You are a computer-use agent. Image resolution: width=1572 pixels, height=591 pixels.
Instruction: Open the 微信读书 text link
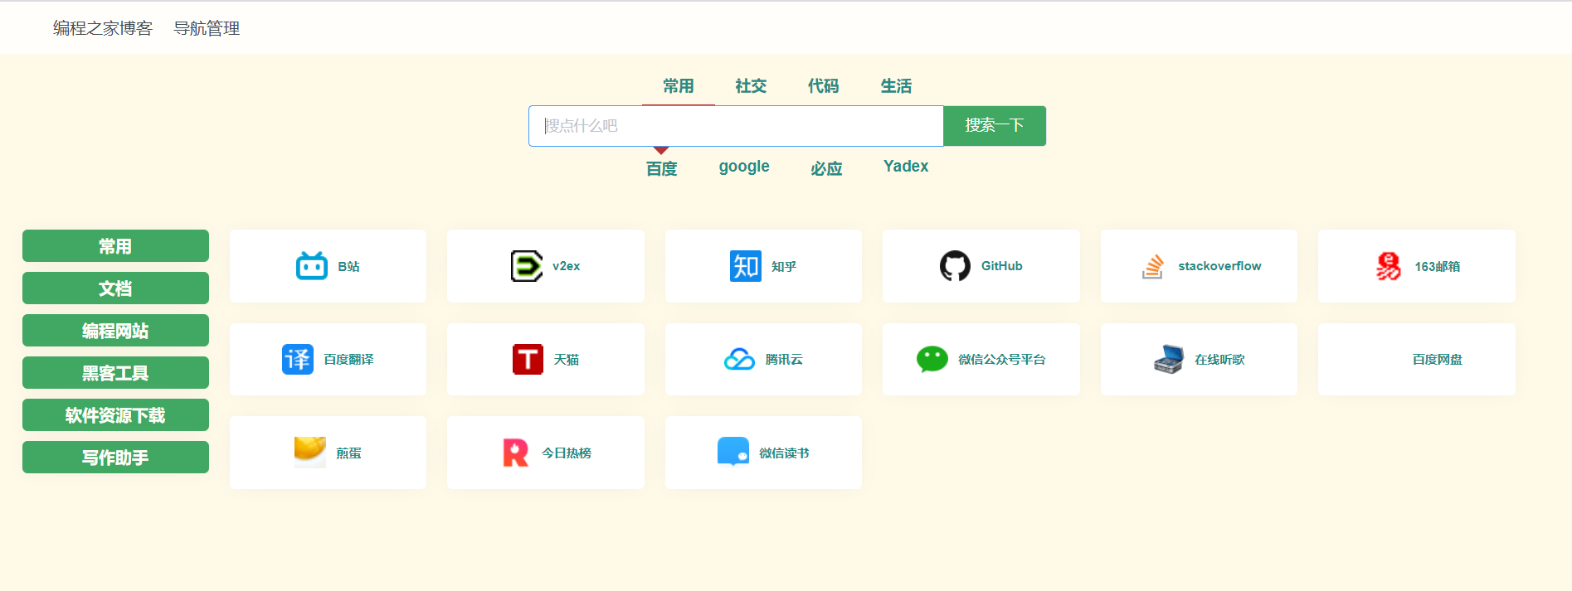[x=784, y=453]
